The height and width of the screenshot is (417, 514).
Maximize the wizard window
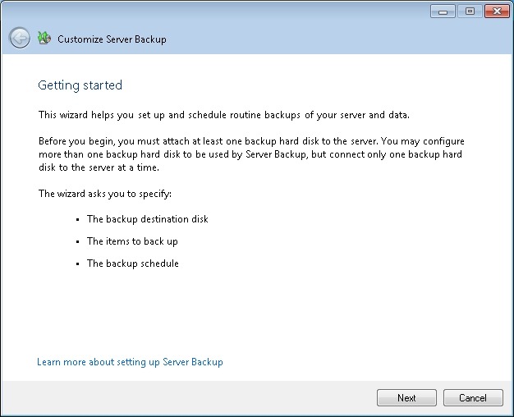(x=470, y=11)
